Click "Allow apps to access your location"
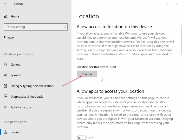 110,91
